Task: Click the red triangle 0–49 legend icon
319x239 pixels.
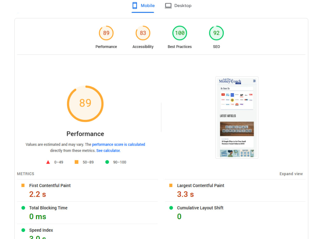Action: (48, 162)
